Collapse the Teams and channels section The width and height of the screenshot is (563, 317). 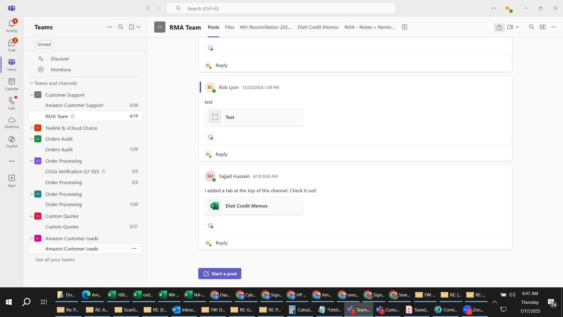pyautogui.click(x=32, y=83)
